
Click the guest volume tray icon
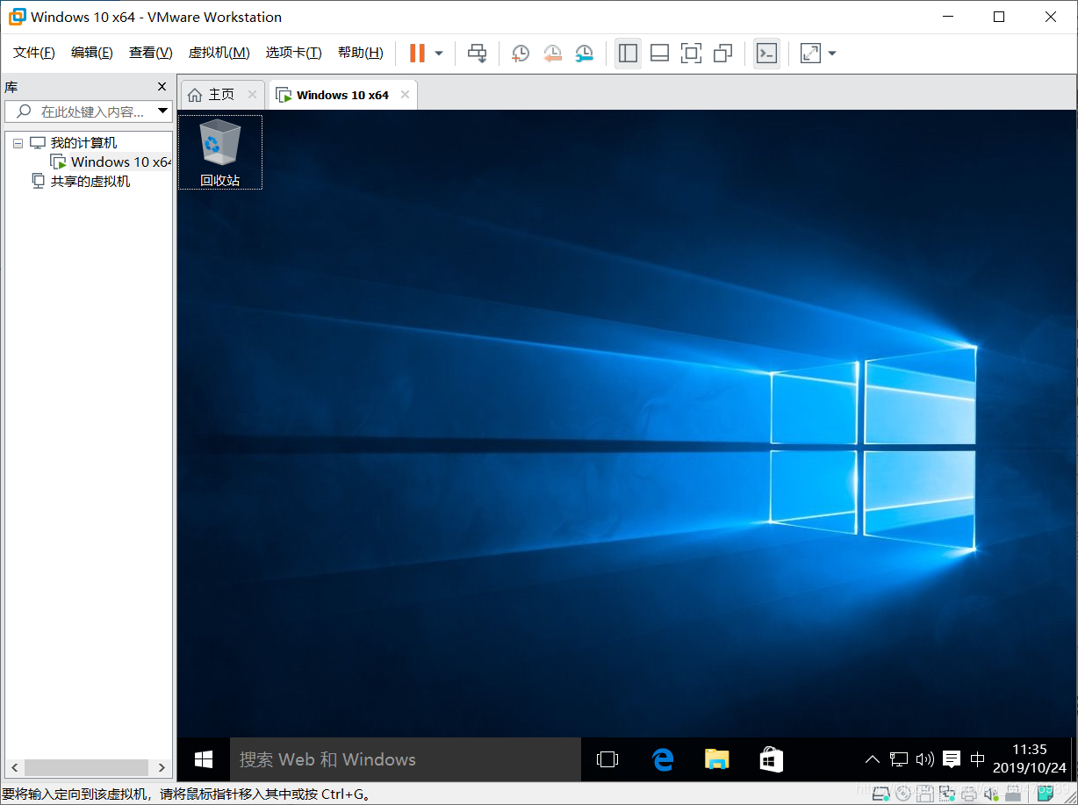click(x=924, y=759)
